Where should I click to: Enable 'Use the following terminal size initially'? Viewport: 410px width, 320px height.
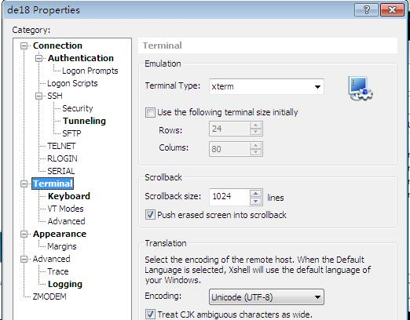click(150, 113)
